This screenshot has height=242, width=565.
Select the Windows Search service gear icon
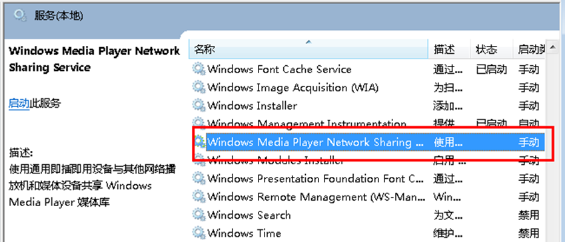pyautogui.click(x=199, y=215)
